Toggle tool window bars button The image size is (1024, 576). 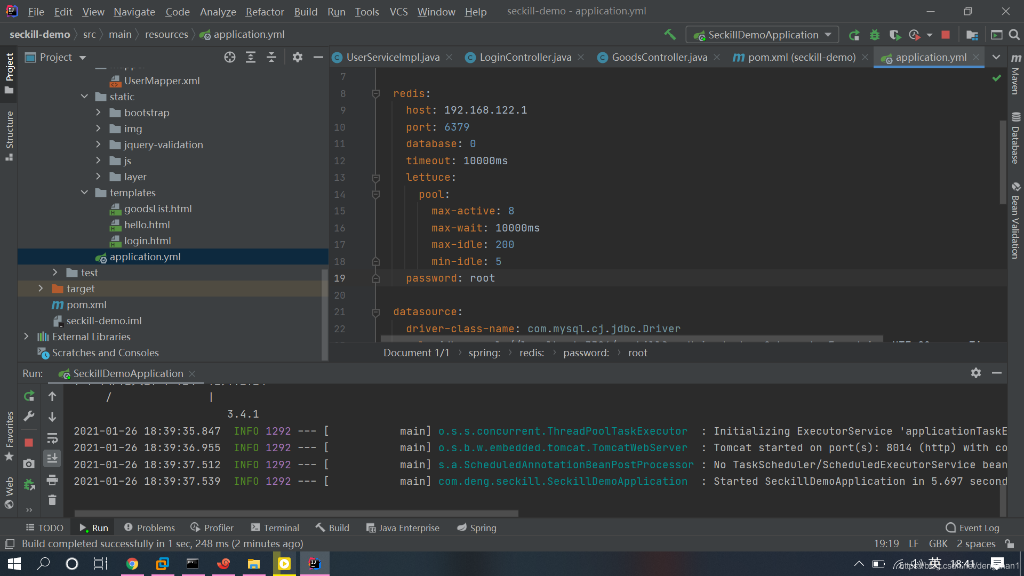tap(10, 543)
